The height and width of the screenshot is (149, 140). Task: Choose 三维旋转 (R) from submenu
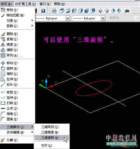pos(52,138)
